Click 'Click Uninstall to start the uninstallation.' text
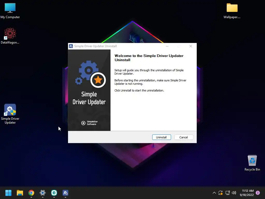Viewport: 265px width, 199px height. click(x=139, y=90)
